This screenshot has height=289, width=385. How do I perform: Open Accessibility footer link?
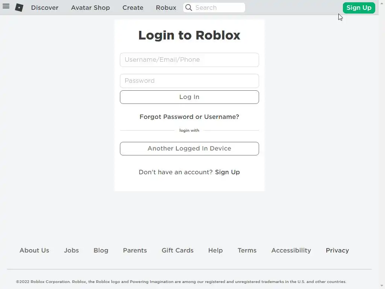pos(291,250)
